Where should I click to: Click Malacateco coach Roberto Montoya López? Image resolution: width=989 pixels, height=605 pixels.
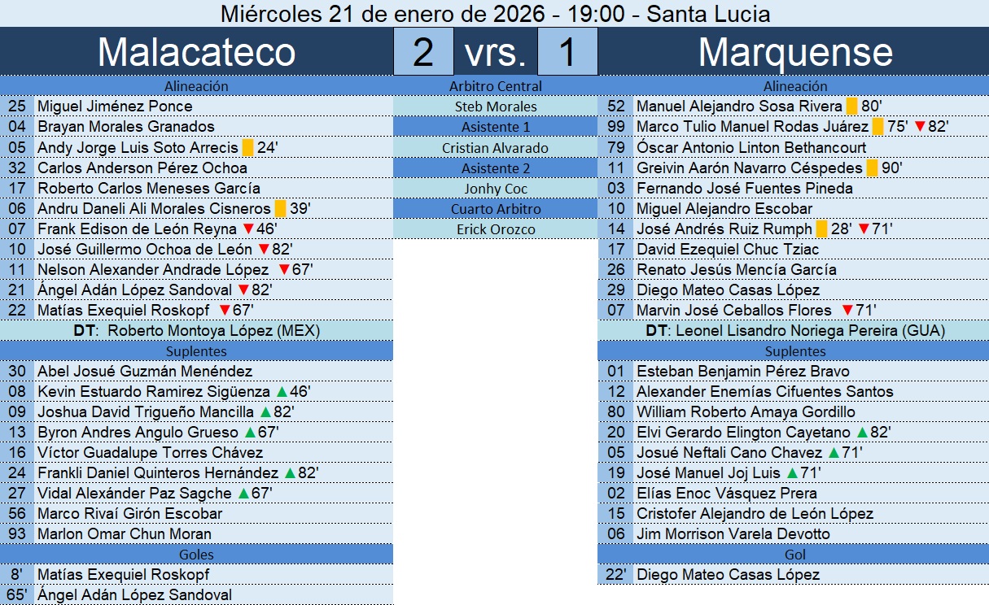click(x=213, y=330)
